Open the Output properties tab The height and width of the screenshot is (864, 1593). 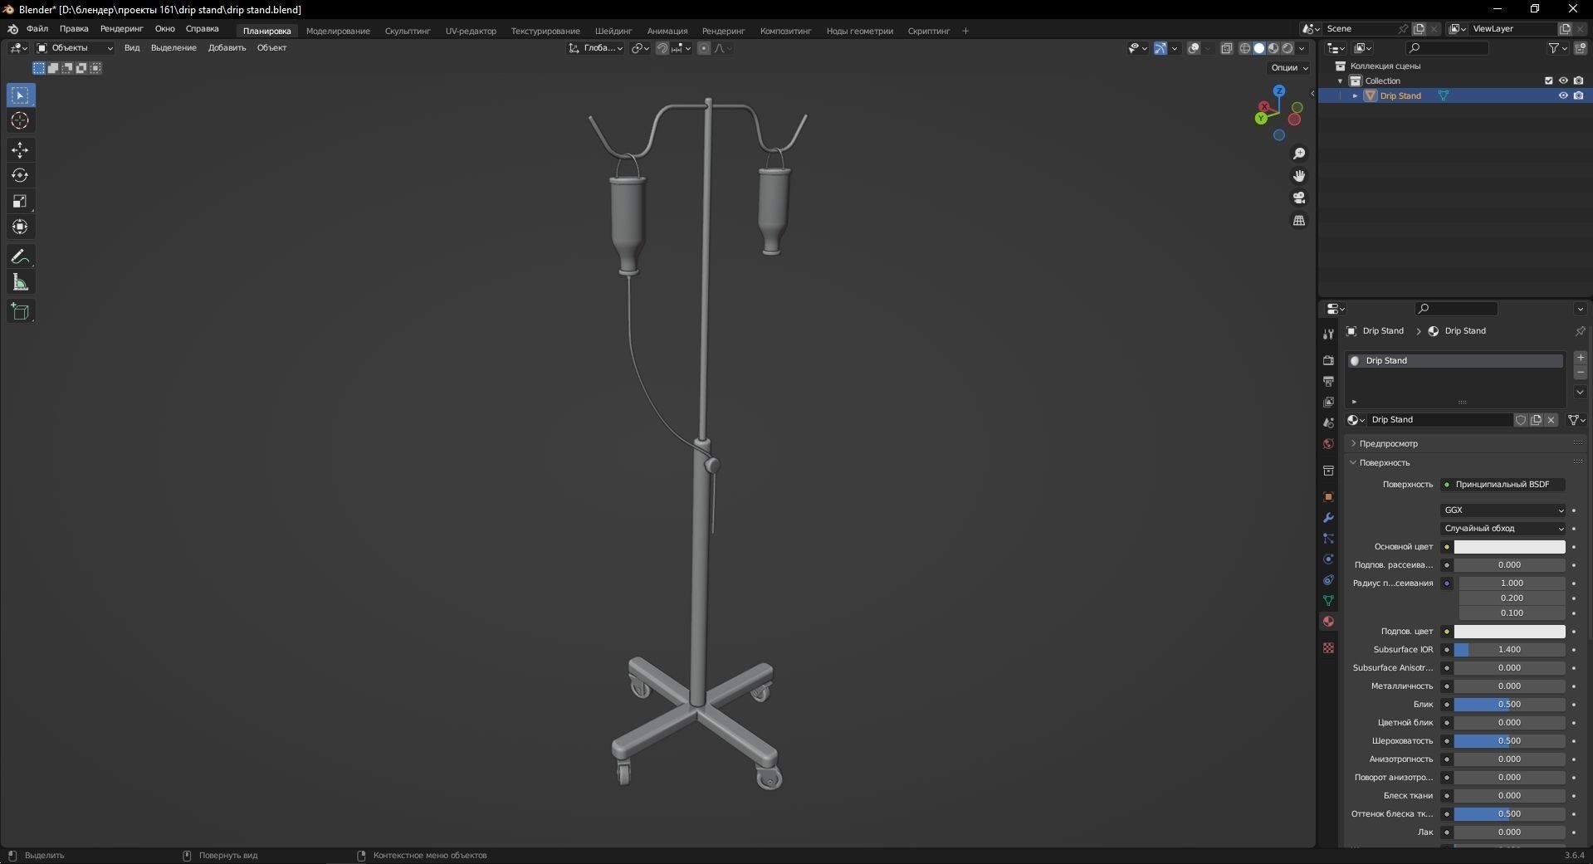tap(1328, 381)
